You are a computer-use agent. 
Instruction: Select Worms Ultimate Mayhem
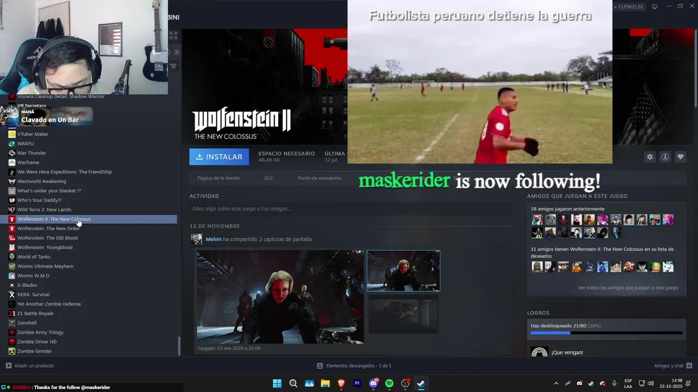[45, 266]
